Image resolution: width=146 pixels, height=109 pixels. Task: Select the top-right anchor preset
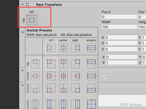(x=76, y=64)
